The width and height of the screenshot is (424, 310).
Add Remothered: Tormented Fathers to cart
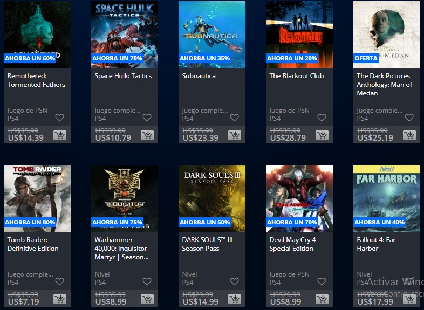click(60, 135)
